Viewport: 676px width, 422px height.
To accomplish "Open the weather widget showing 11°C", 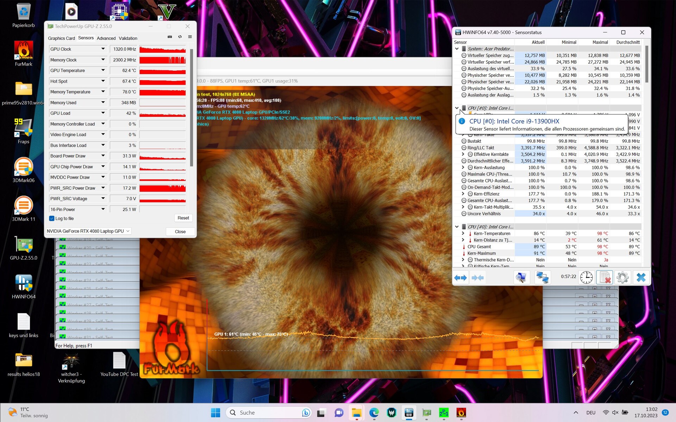I will pos(28,412).
